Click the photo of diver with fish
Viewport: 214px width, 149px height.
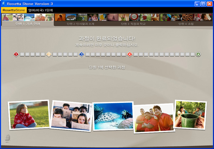coord(113,116)
